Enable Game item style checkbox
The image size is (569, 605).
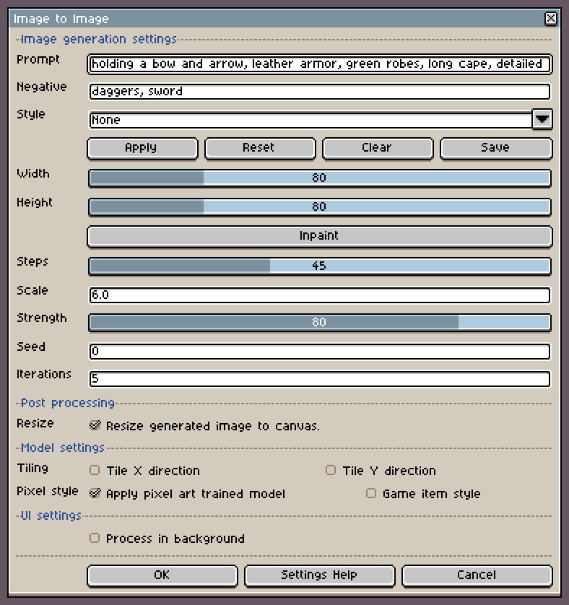click(371, 493)
